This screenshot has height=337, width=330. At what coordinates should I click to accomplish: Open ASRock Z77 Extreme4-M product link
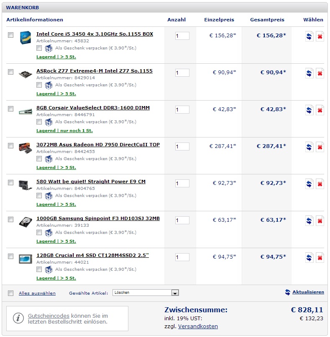coord(95,71)
